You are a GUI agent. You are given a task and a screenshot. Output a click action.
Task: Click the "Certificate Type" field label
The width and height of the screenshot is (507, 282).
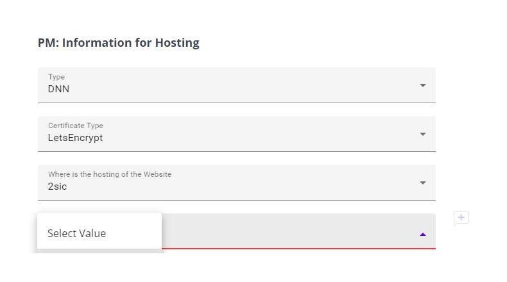pos(75,126)
